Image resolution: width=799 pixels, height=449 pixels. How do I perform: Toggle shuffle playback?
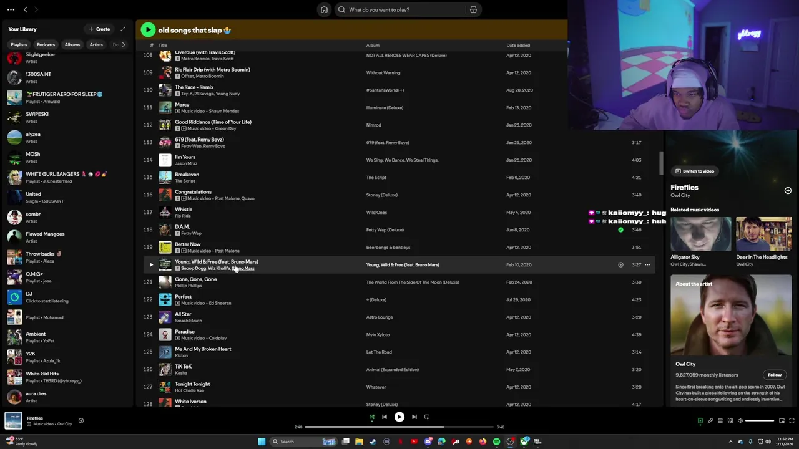point(372,417)
